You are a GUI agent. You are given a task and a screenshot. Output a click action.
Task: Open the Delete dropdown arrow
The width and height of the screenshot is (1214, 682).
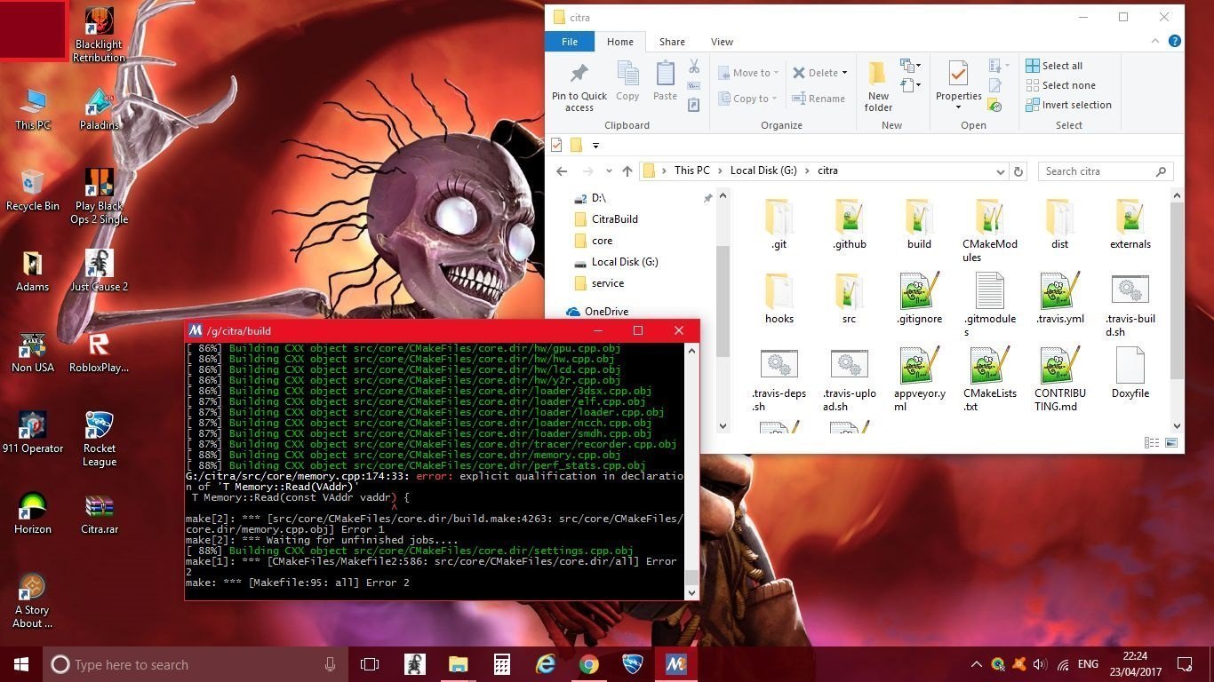click(x=844, y=73)
